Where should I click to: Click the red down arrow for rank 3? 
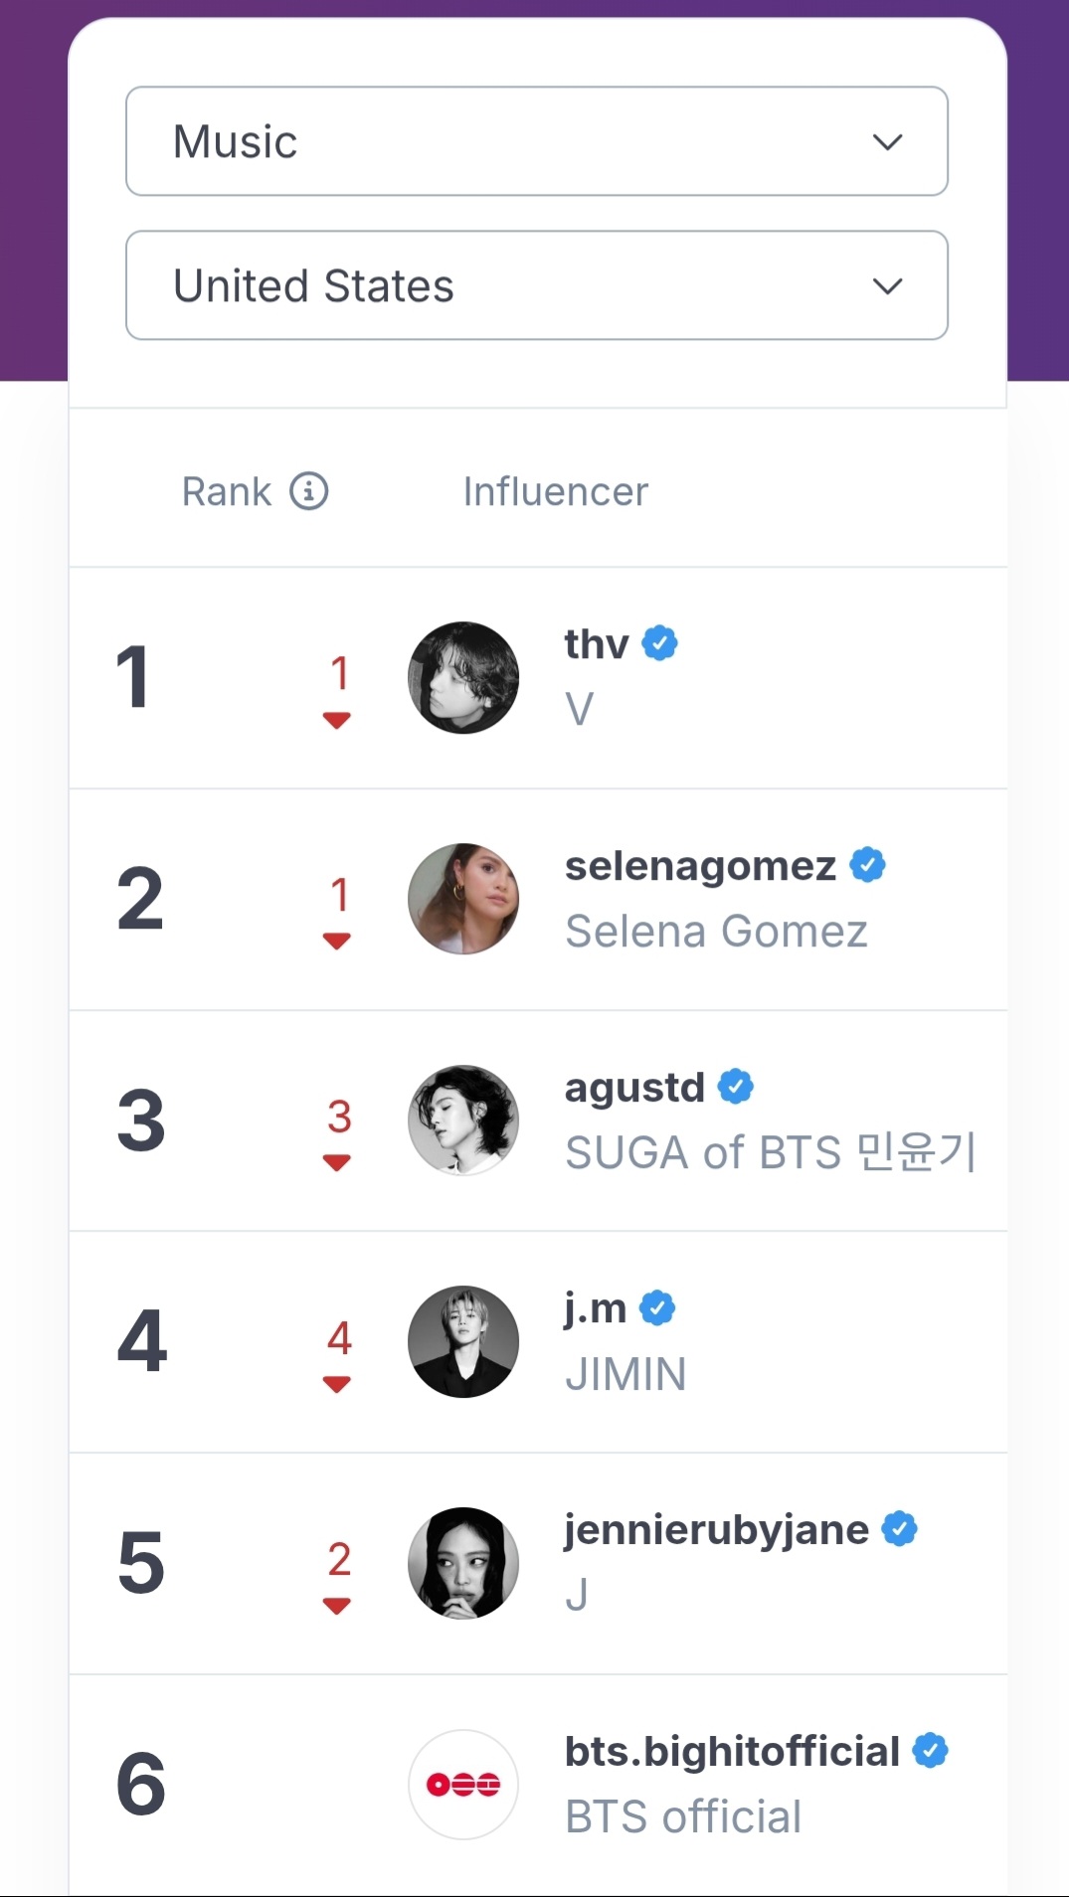337,1162
